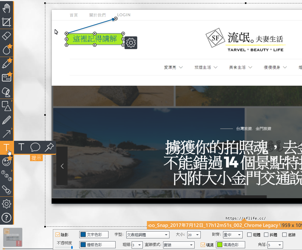The height and width of the screenshot is (250, 302).
Task: Pick the highlighter marker tool
Action: coord(6,63)
